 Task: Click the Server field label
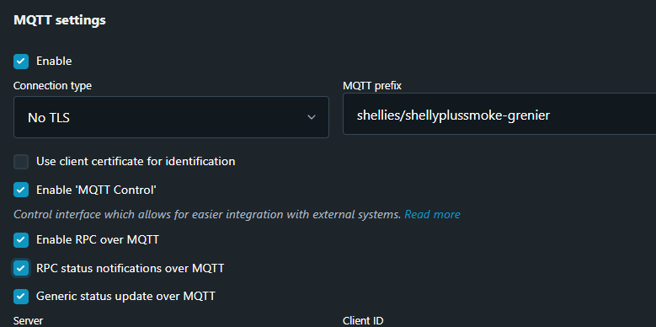click(x=28, y=321)
